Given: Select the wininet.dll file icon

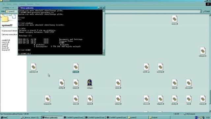Looking at the screenshot, I should [76, 83].
